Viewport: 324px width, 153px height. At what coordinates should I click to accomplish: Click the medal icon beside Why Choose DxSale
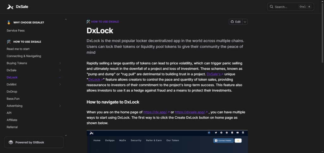pyautogui.click(x=9, y=22)
